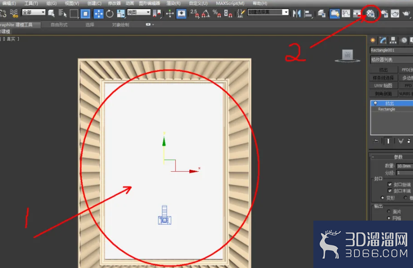Open the 组(G) menu
The width and height of the screenshot is (413, 268).
[51, 3]
